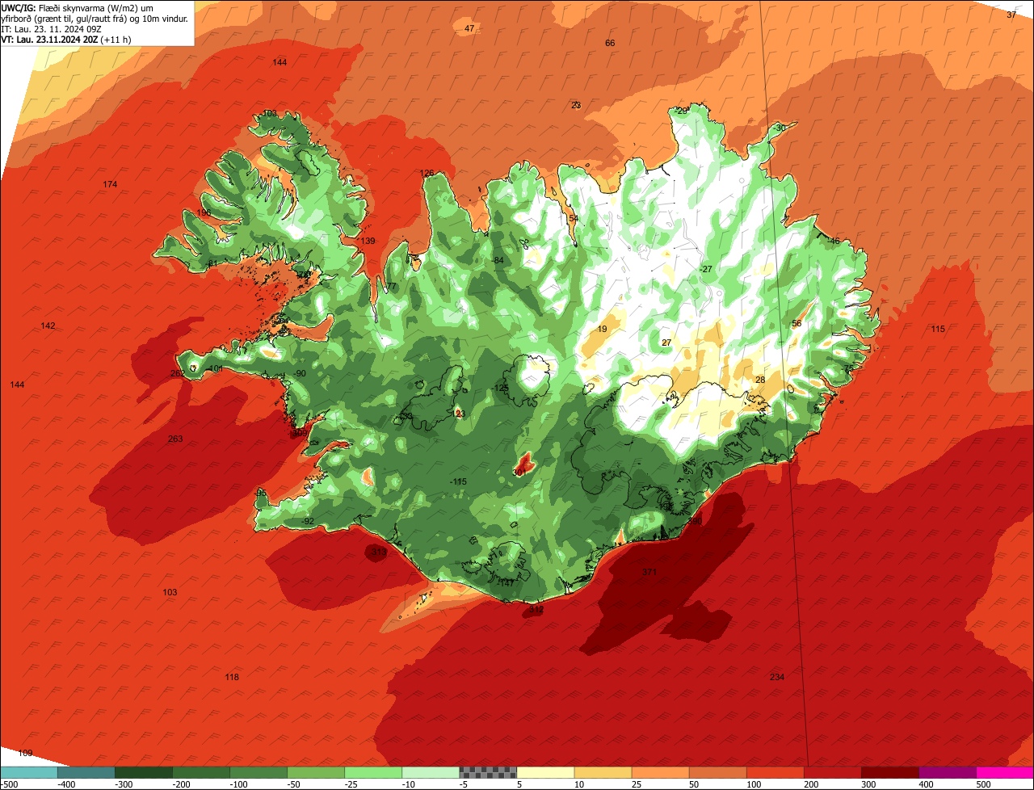Screen dimensions: 1034x790
Task: Select the -200 dark green legend swatch
Action: pos(201,772)
